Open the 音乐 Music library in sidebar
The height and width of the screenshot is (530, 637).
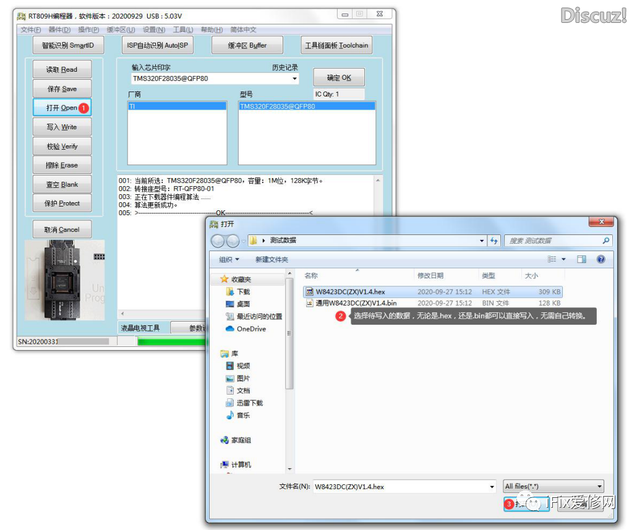[243, 415]
